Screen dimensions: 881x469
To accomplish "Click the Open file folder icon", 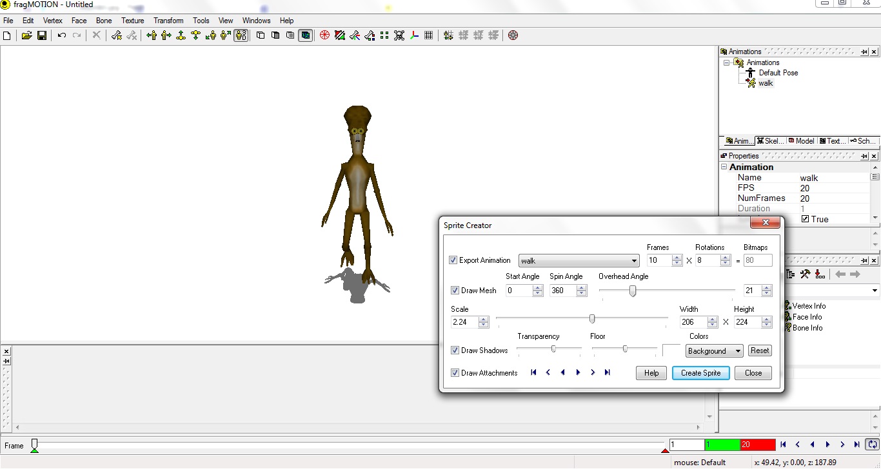I will click(26, 35).
